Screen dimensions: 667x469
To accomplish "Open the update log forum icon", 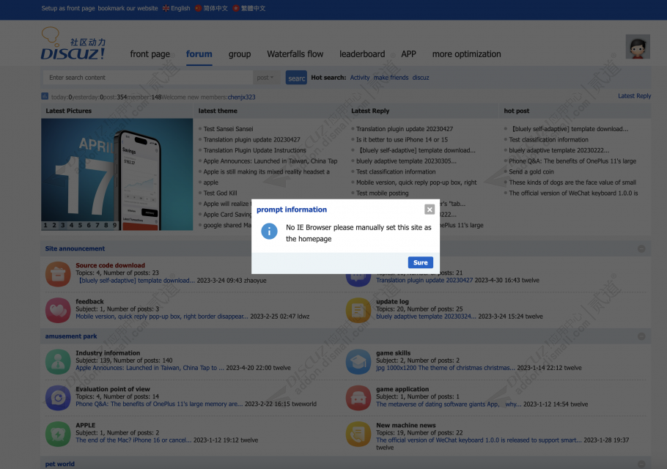I will pos(358,309).
